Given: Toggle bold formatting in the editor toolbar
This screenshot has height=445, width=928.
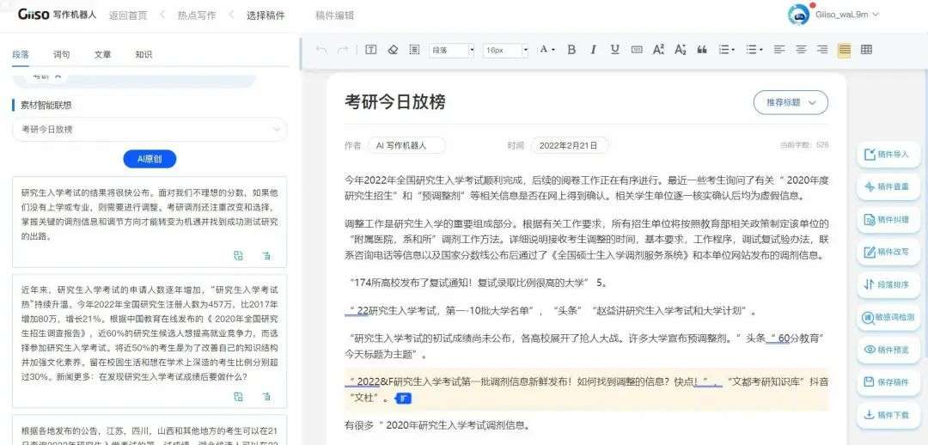Looking at the screenshot, I should (x=571, y=50).
